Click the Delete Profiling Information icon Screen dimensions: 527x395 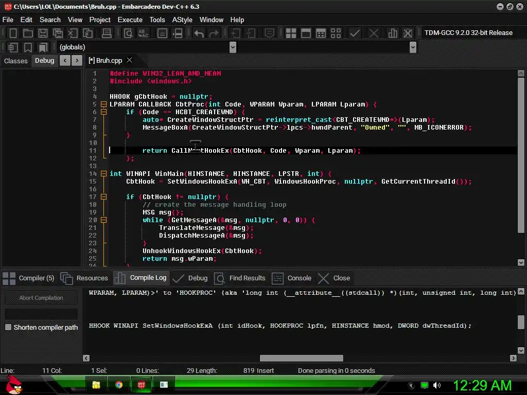pos(408,33)
